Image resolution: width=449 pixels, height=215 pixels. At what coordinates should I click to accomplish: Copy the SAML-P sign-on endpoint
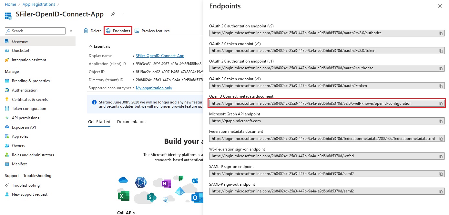(441, 174)
